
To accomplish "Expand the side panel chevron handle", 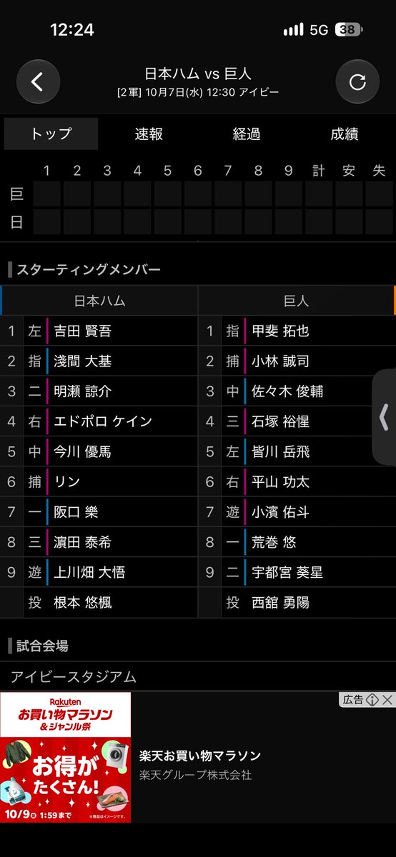I will [x=385, y=418].
